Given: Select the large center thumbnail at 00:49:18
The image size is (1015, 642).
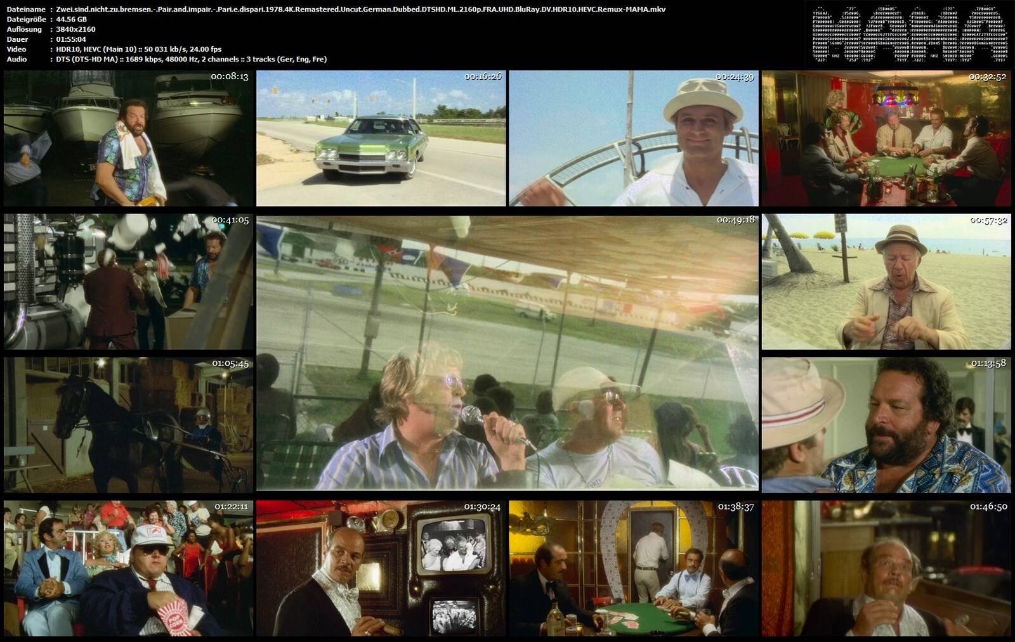Looking at the screenshot, I should (507, 352).
